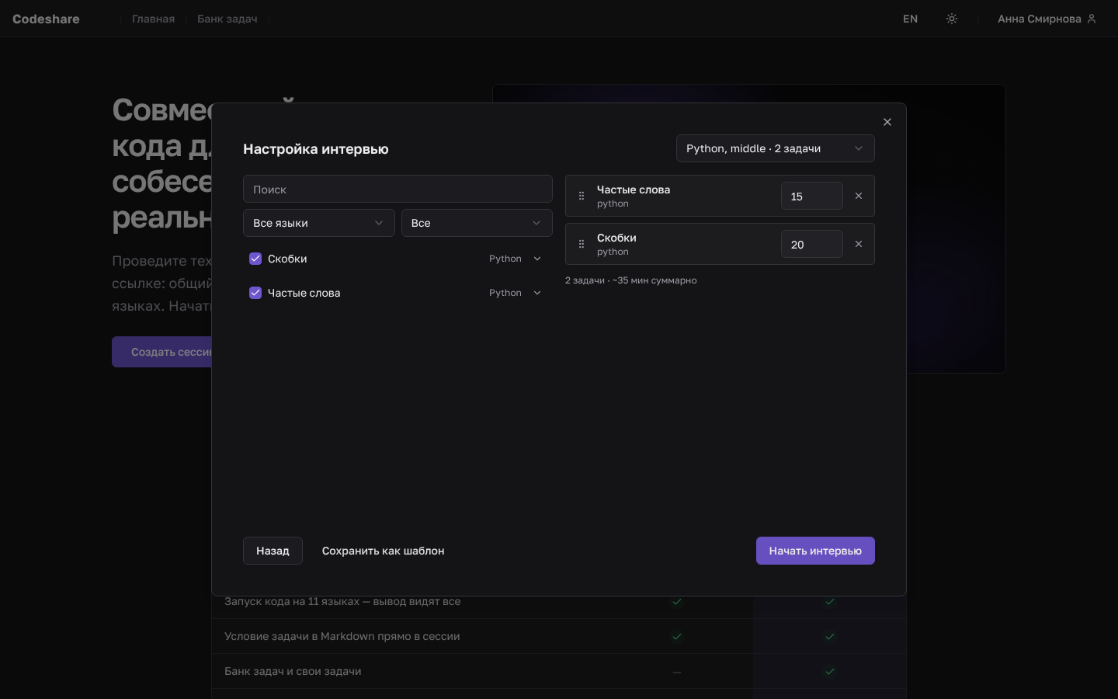Open the Все языки language filter
Screen dimensions: 1118x699
click(319, 223)
